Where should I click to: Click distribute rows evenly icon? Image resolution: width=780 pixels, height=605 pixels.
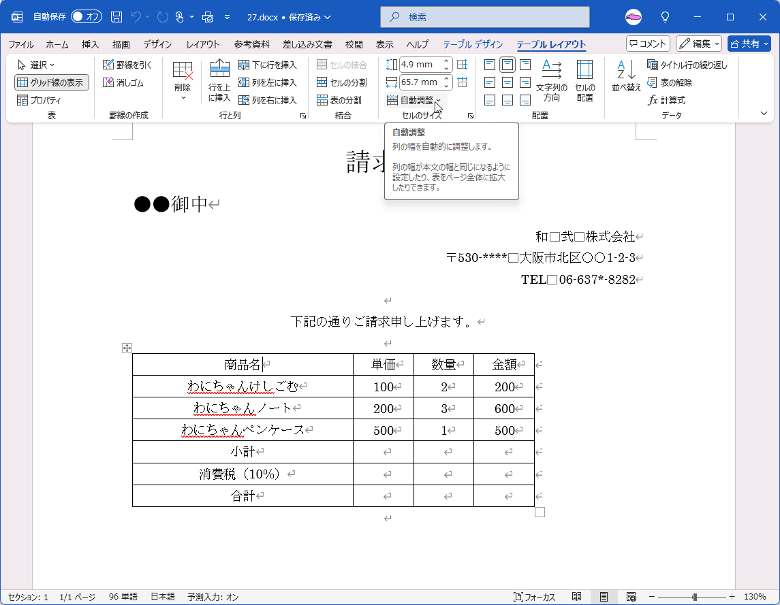(462, 65)
